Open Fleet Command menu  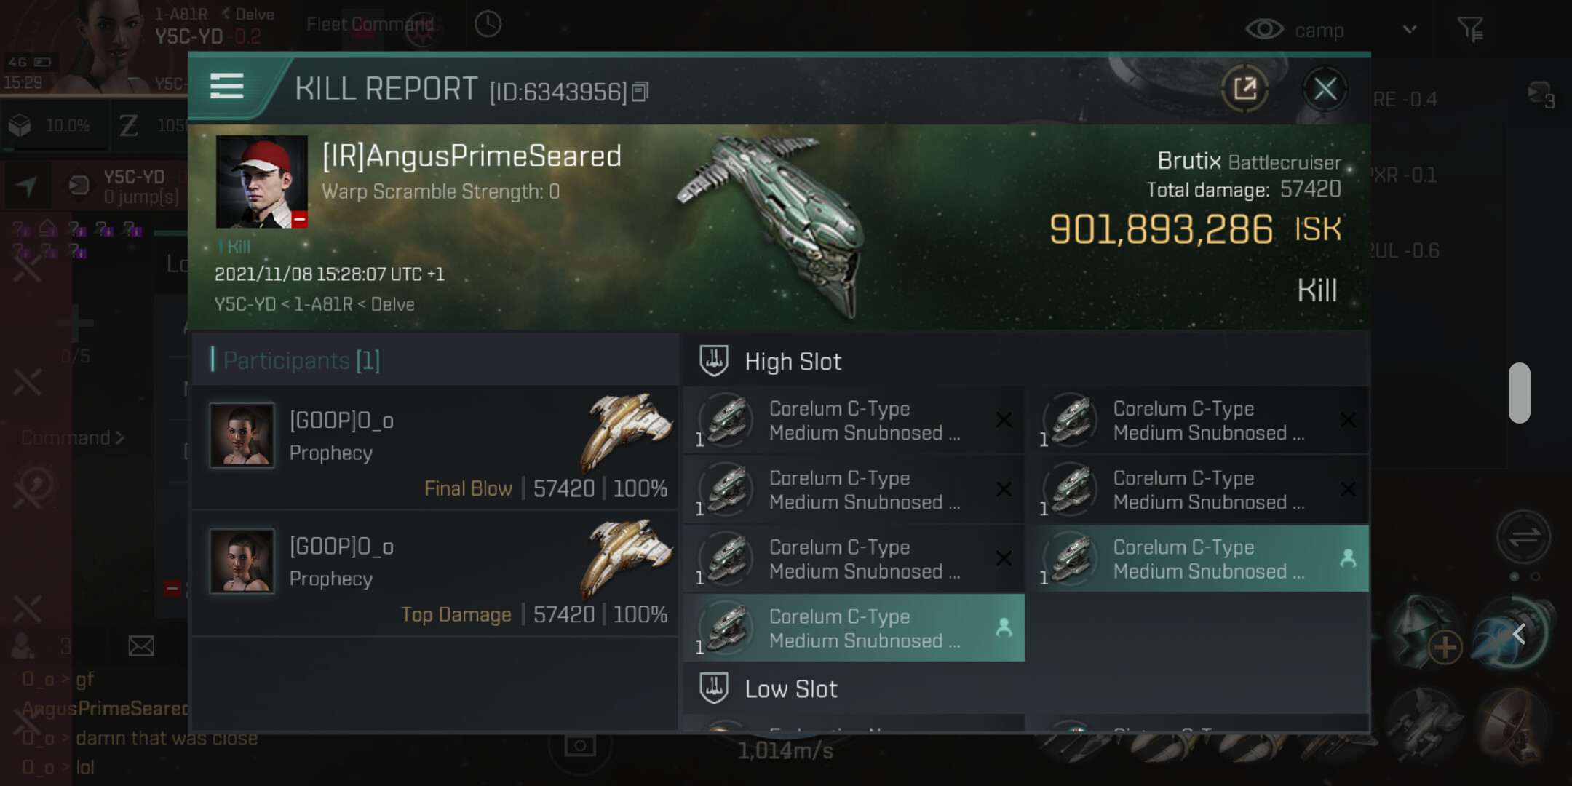click(370, 25)
